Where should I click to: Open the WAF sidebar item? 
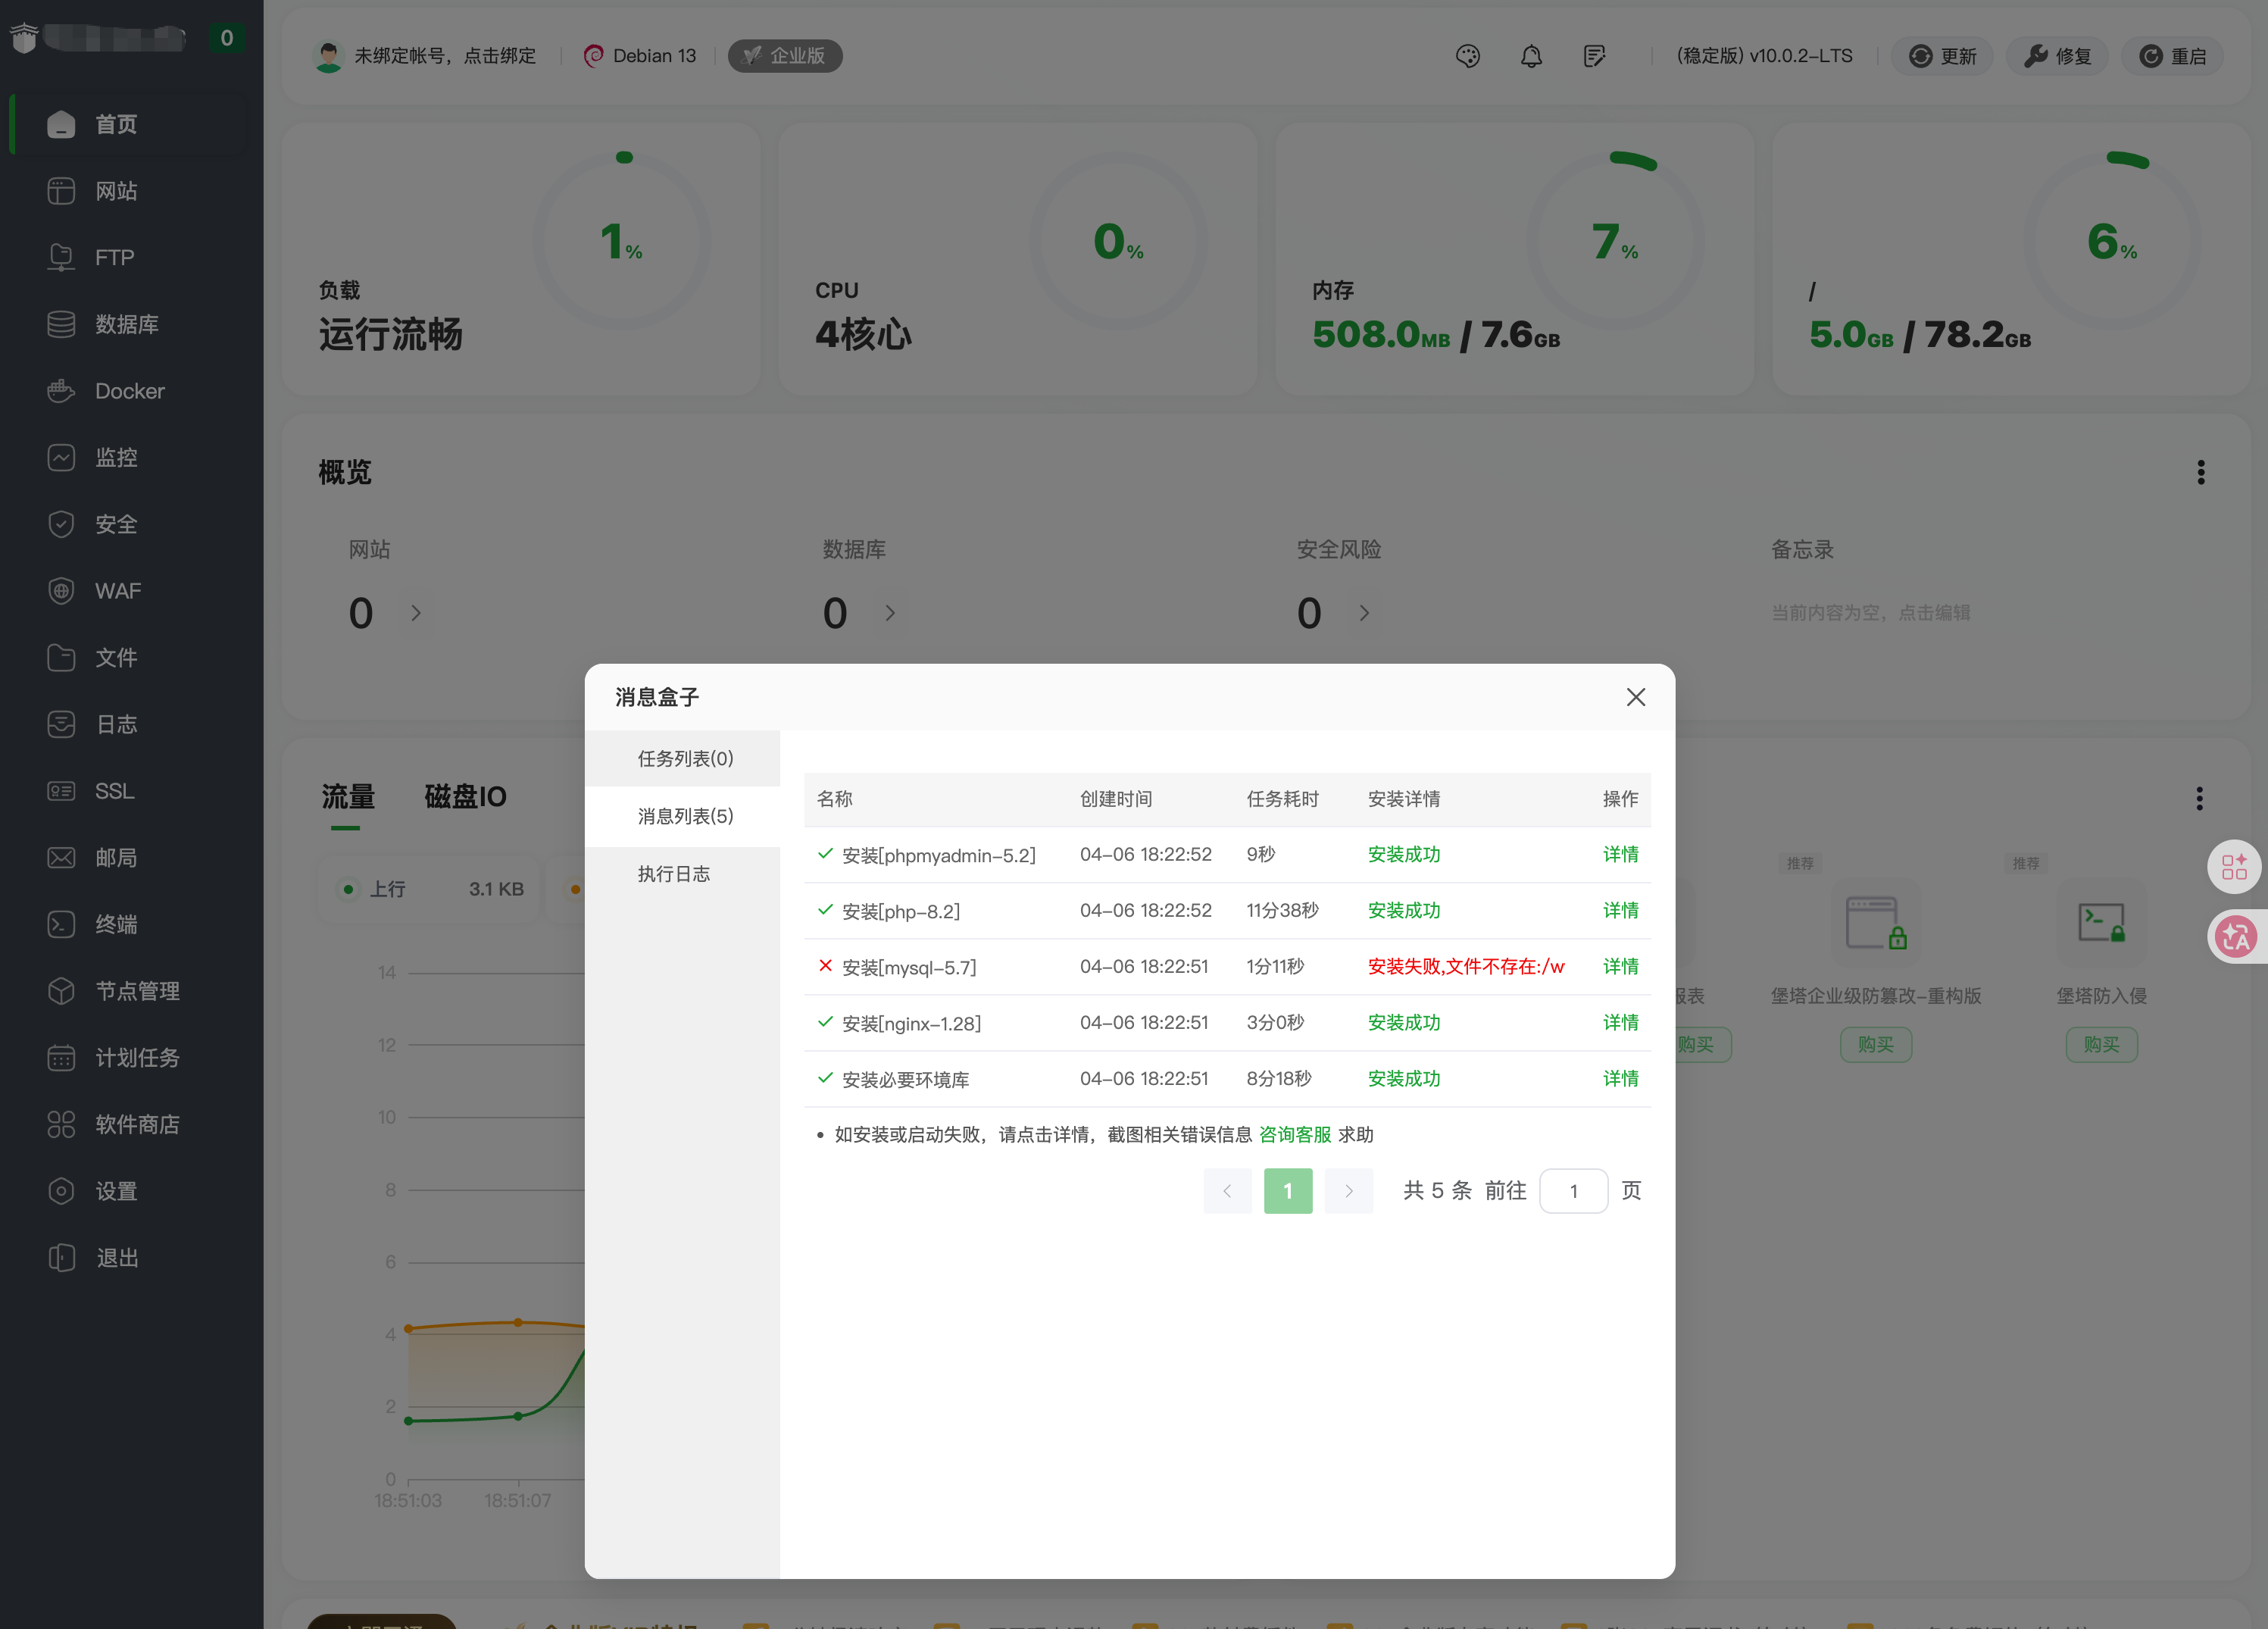(x=117, y=591)
